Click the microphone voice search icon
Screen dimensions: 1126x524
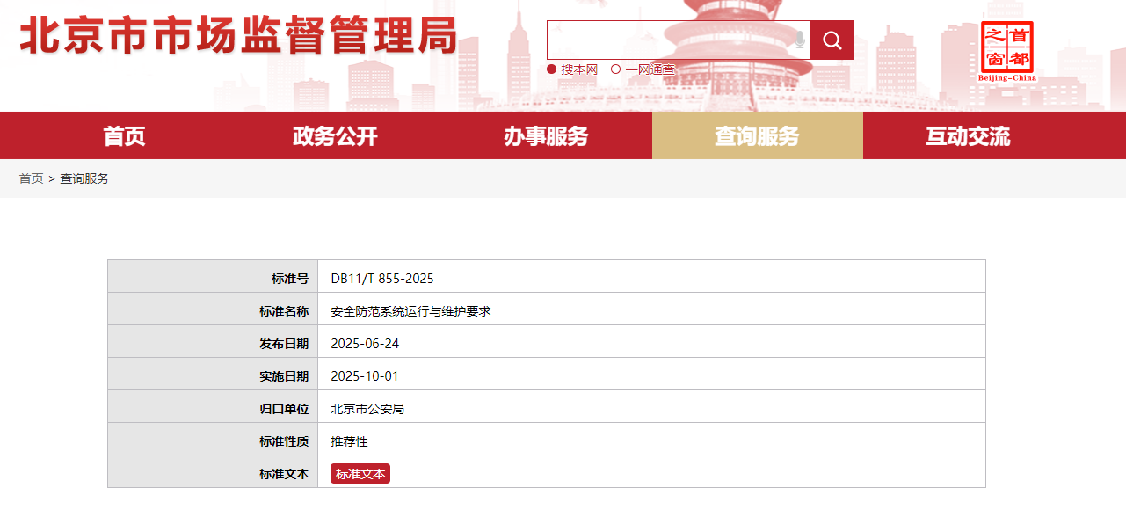click(x=800, y=40)
